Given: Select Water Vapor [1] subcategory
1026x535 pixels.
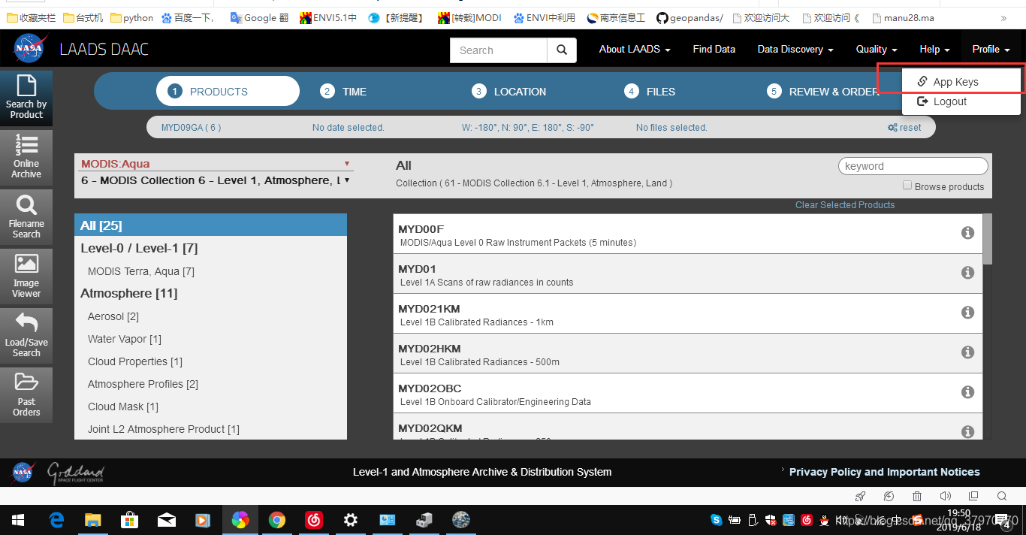Looking at the screenshot, I should 125,339.
